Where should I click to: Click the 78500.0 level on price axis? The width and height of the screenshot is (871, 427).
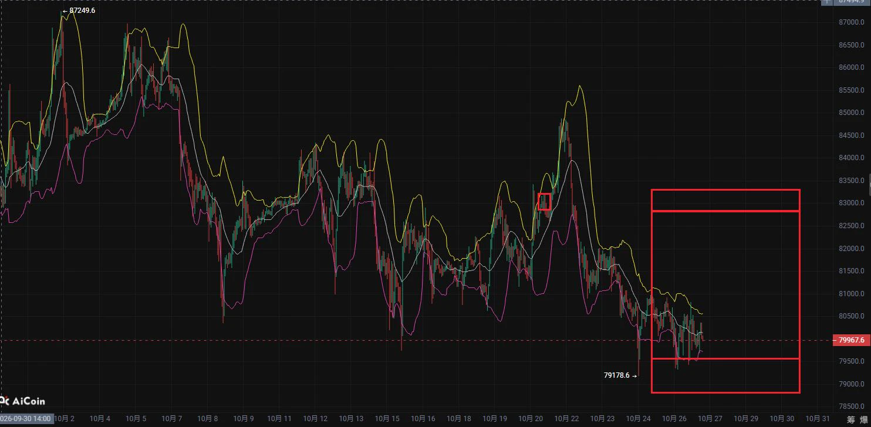[x=851, y=406]
